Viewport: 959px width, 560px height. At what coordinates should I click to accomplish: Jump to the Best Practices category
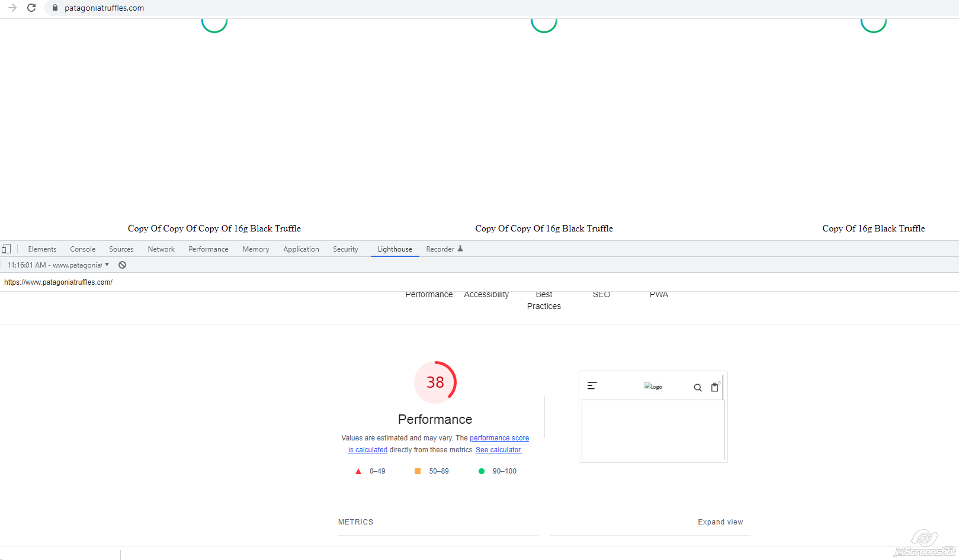coord(544,300)
